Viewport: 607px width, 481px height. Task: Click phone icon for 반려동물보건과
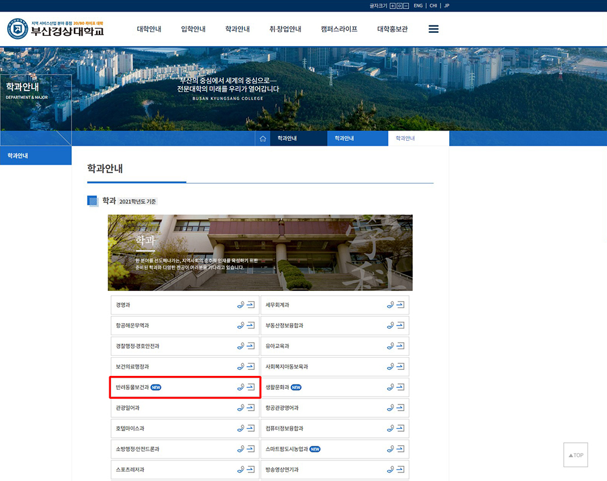(240, 387)
